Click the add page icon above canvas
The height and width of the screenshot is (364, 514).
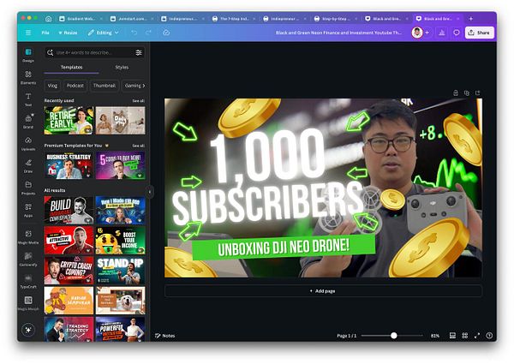478,93
